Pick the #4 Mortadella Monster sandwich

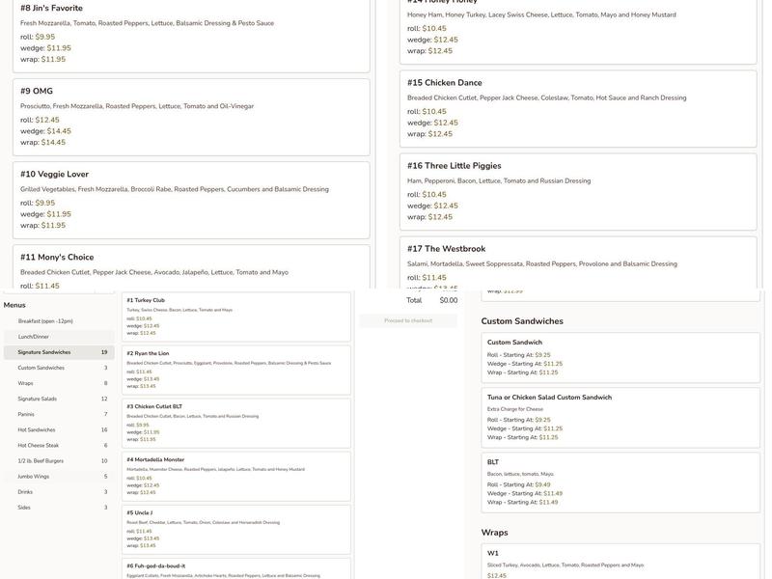coord(236,477)
